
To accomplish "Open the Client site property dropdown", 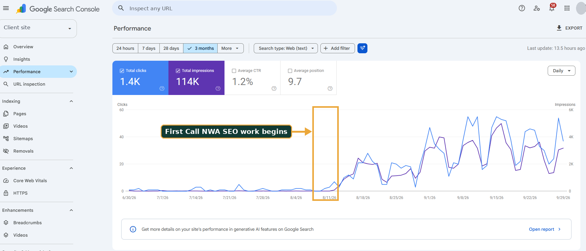I will pyautogui.click(x=38, y=28).
